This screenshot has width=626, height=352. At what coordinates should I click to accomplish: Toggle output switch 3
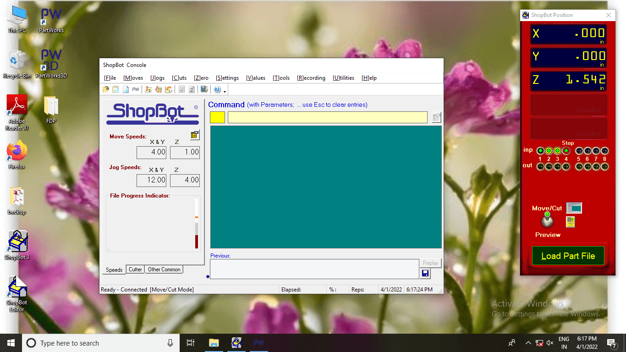557,166
